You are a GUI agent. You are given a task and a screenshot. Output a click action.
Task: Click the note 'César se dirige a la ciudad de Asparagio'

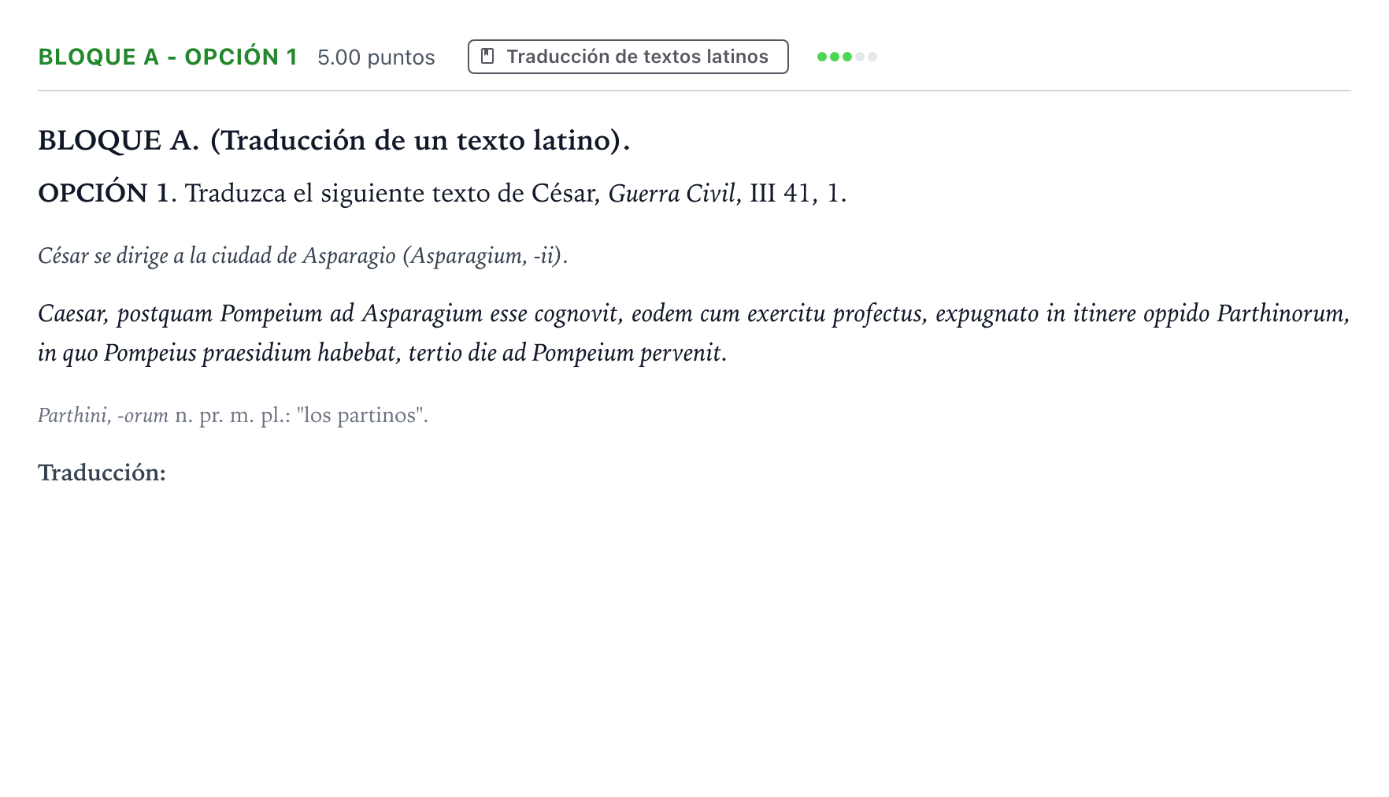[x=303, y=256]
